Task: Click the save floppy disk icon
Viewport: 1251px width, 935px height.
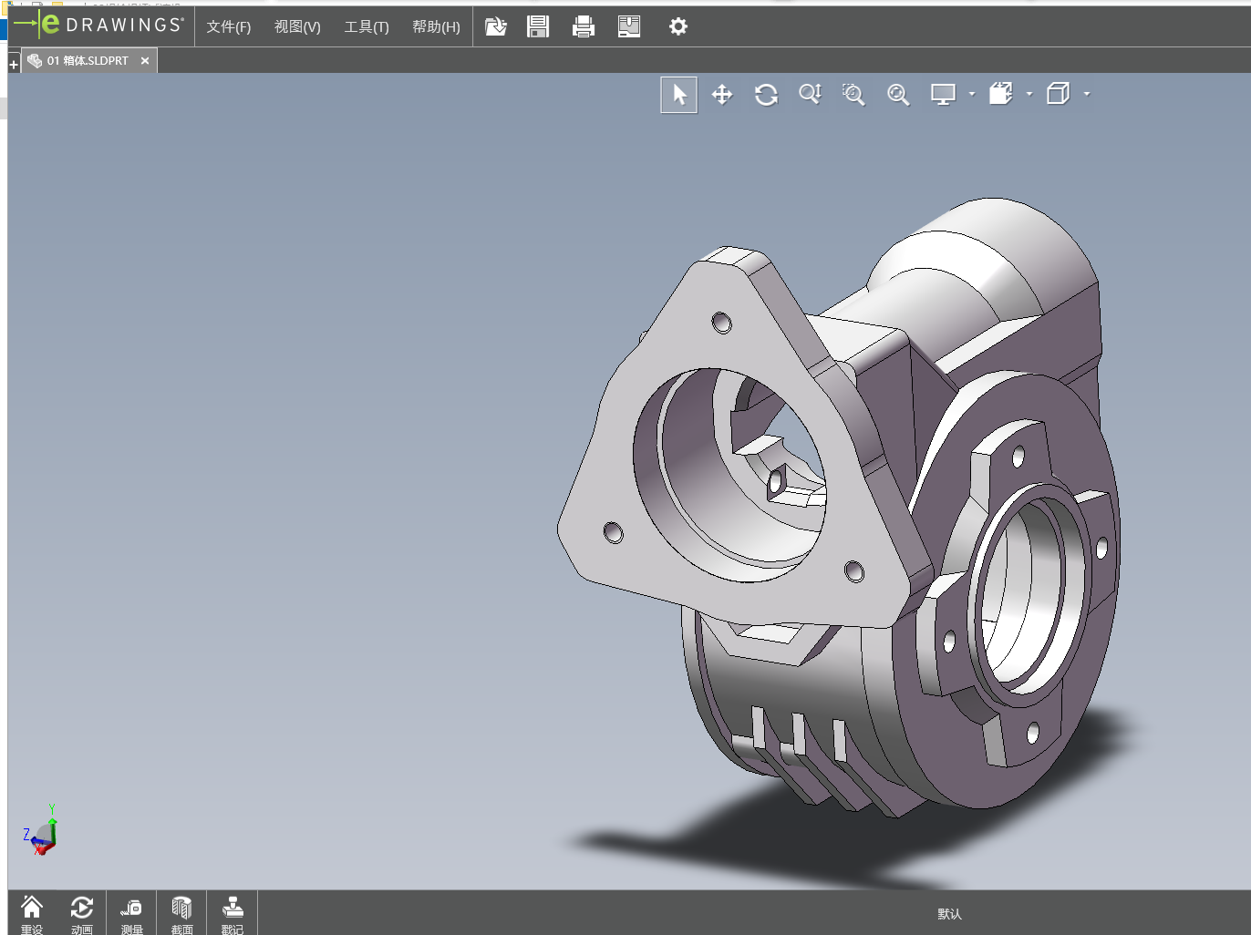Action: [538, 26]
